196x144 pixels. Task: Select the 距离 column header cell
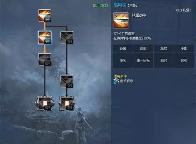click(123, 48)
